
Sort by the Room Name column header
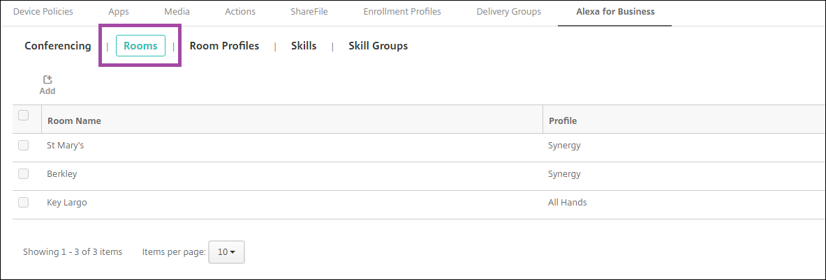click(74, 120)
